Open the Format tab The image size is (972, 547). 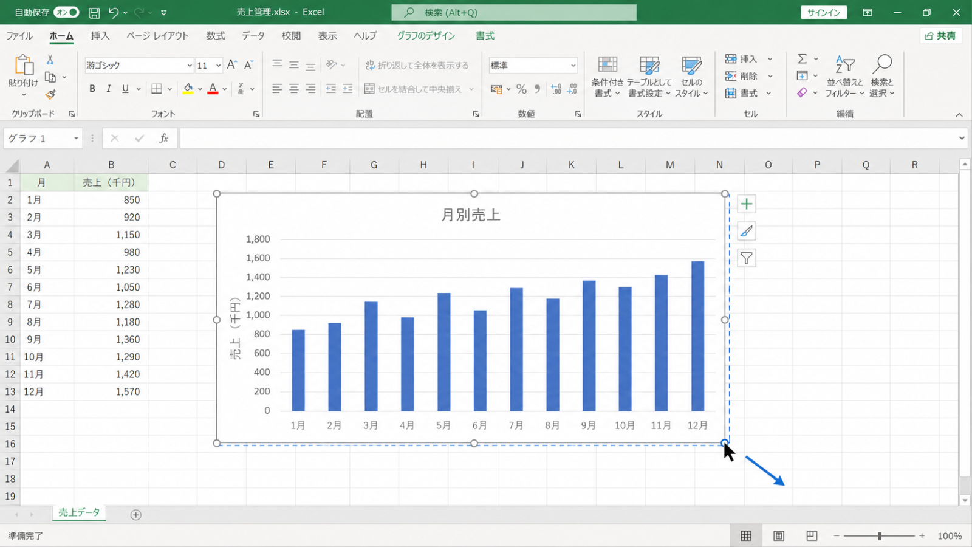coord(485,36)
